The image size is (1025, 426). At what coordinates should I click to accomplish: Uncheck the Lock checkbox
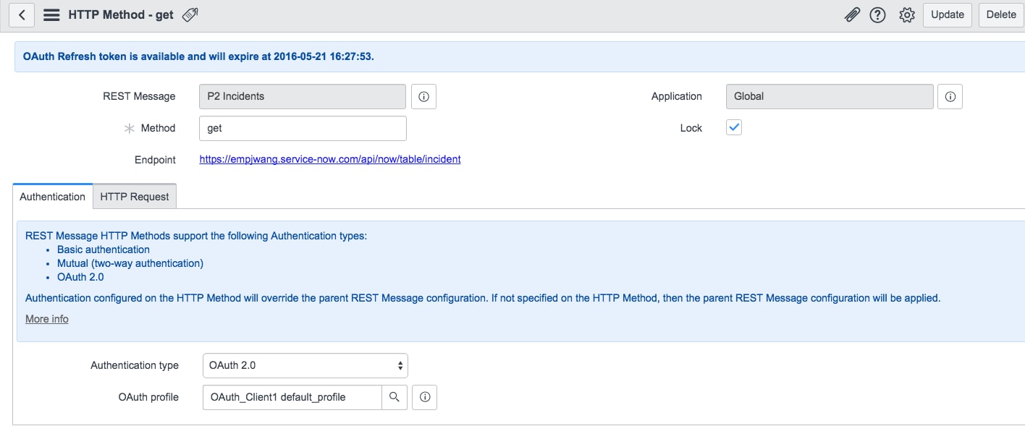(x=733, y=127)
